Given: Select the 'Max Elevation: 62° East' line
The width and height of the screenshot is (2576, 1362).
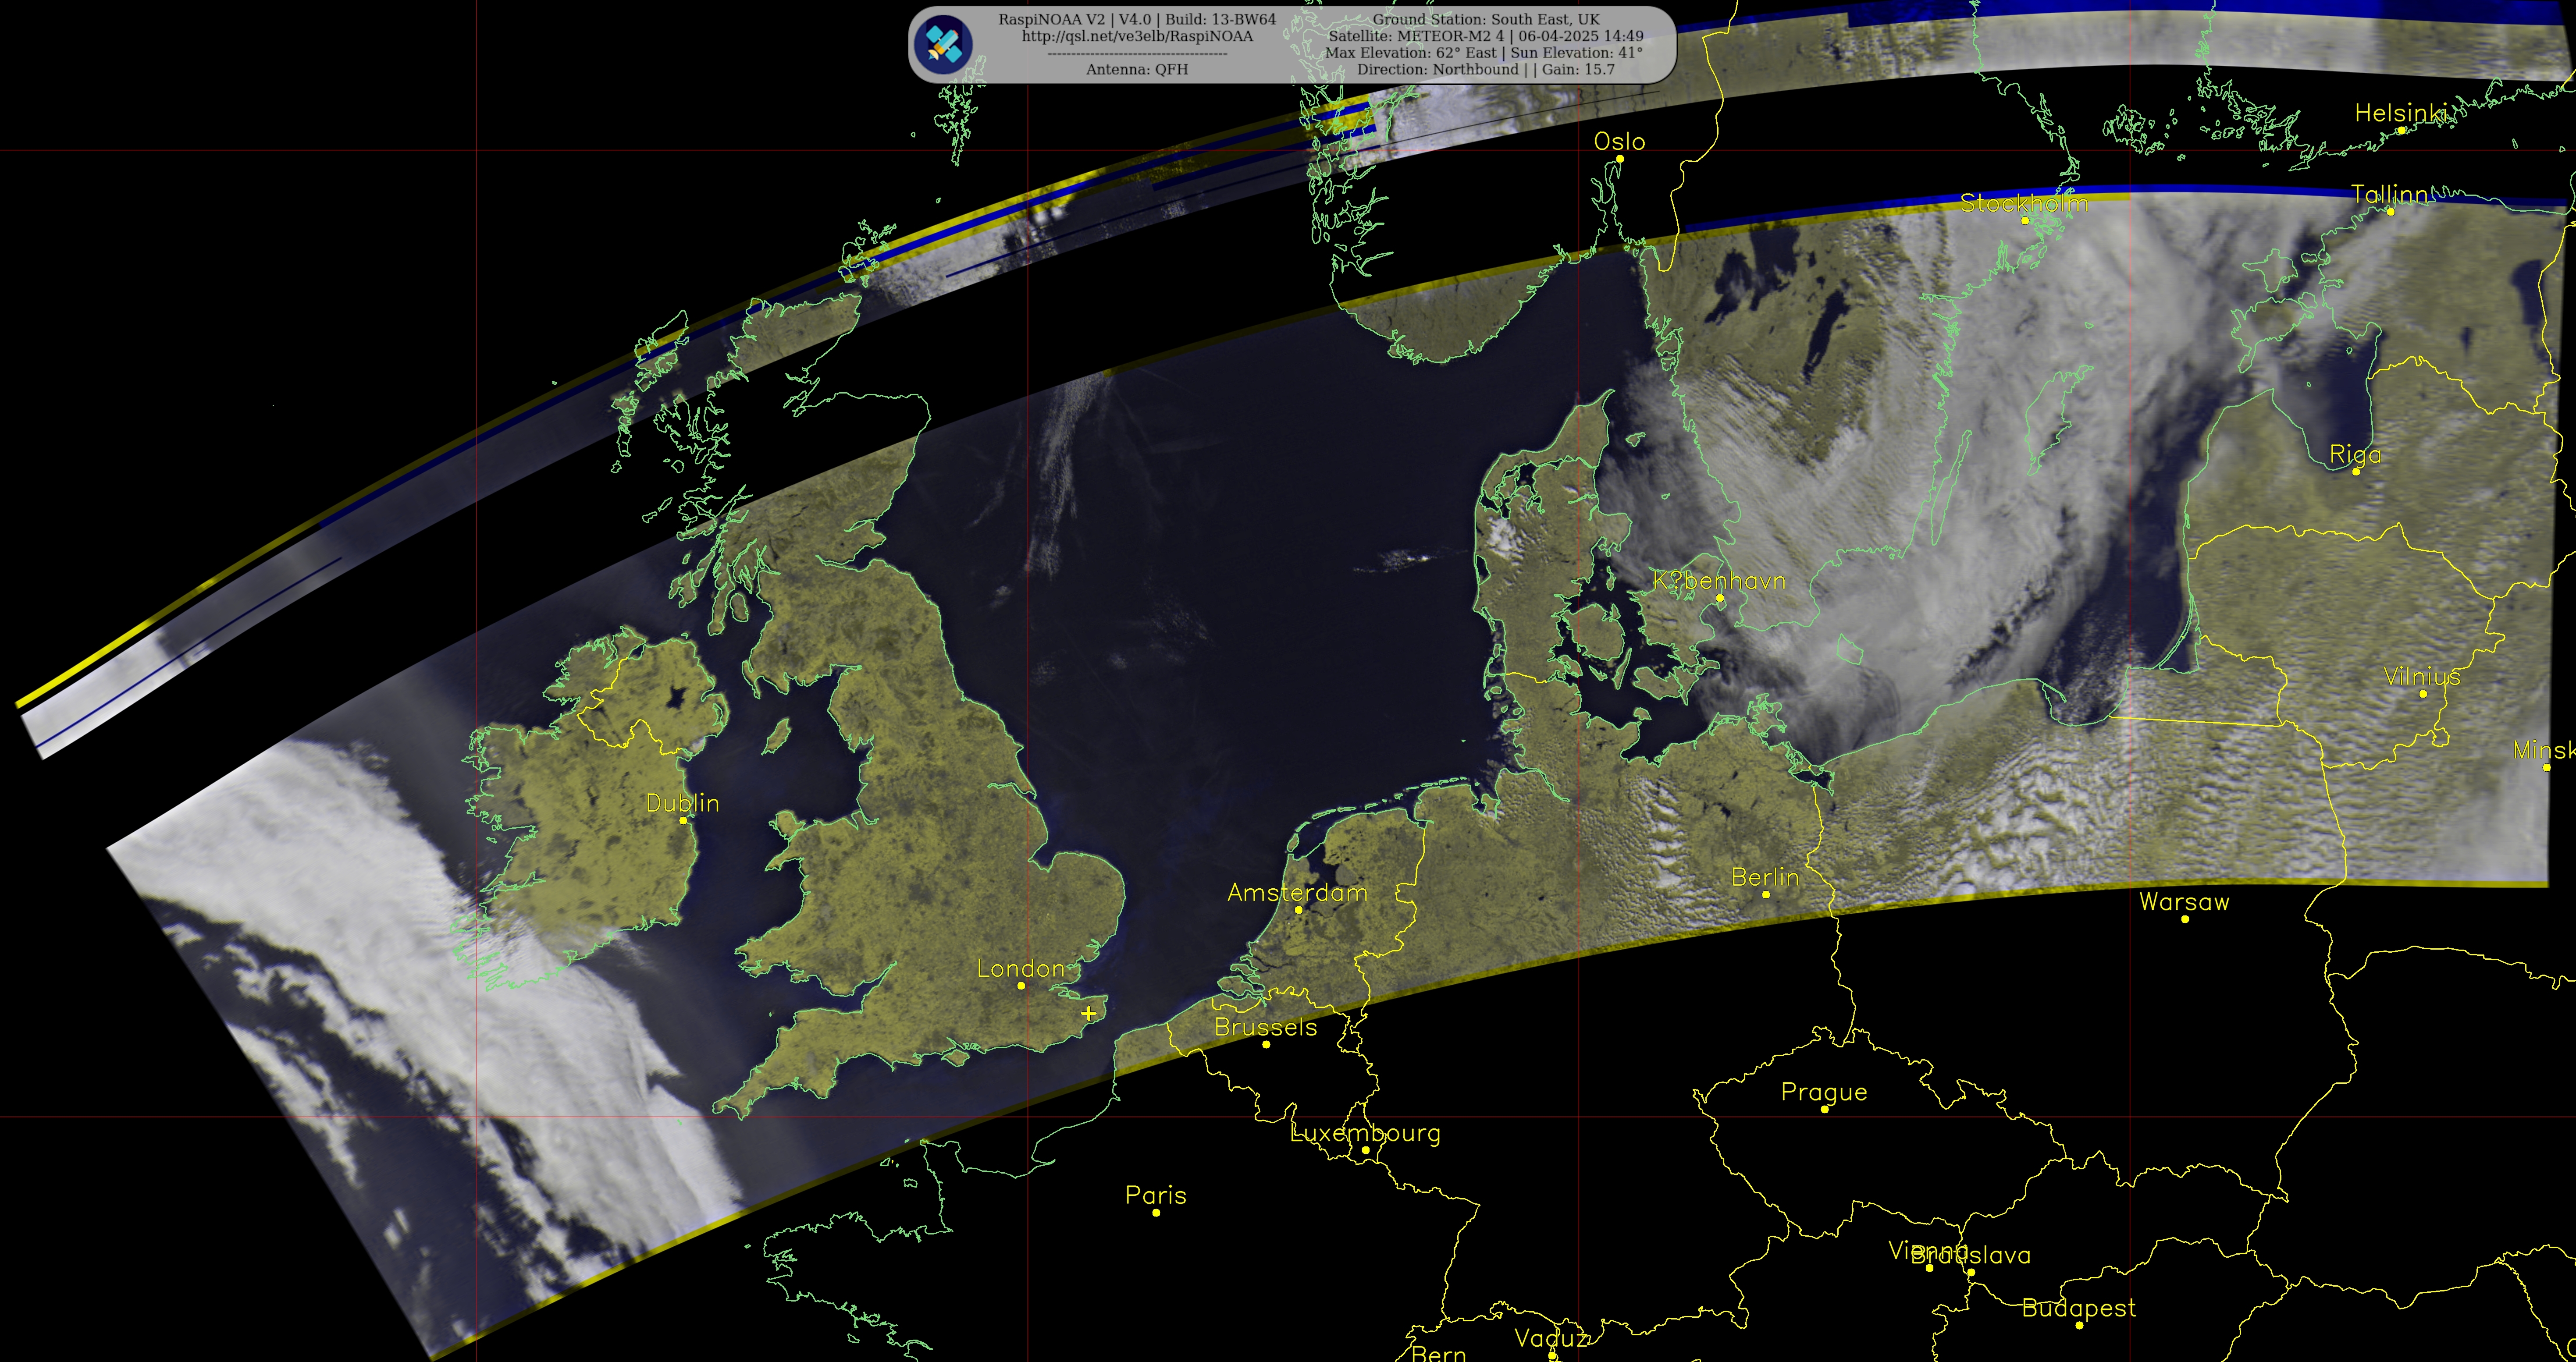Looking at the screenshot, I should coord(1484,52).
